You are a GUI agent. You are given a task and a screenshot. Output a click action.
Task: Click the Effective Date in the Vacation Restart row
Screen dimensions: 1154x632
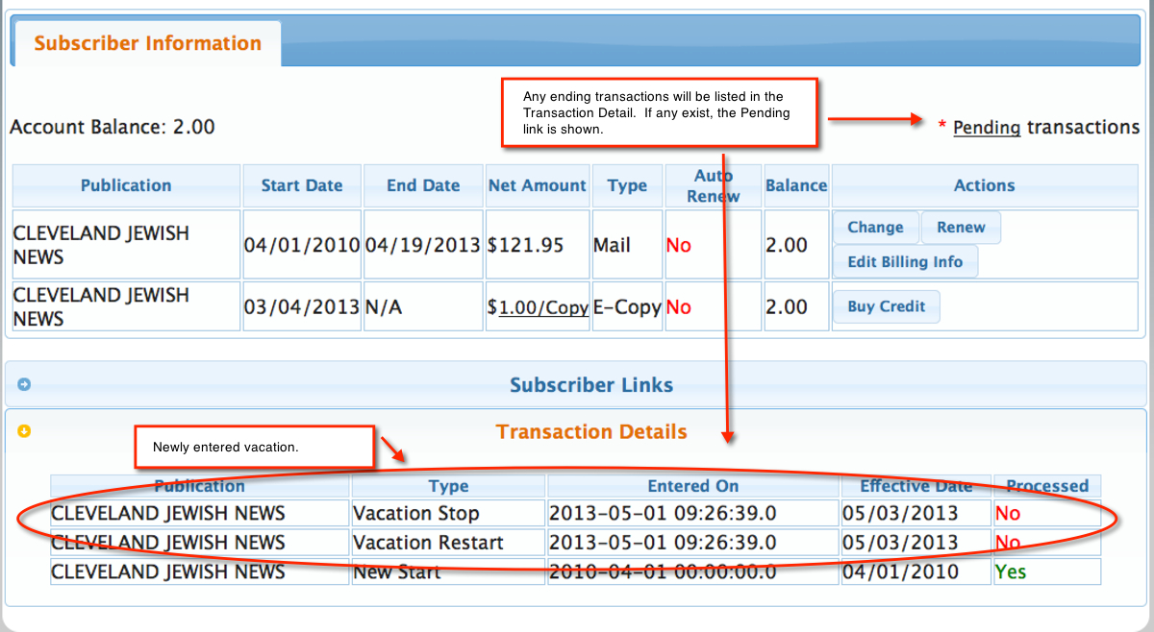tap(900, 543)
